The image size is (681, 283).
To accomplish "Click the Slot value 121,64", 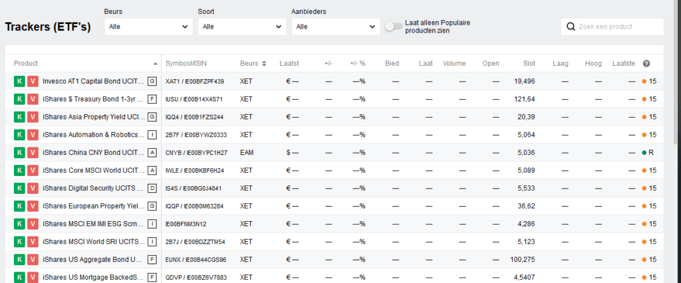I will pos(525,99).
